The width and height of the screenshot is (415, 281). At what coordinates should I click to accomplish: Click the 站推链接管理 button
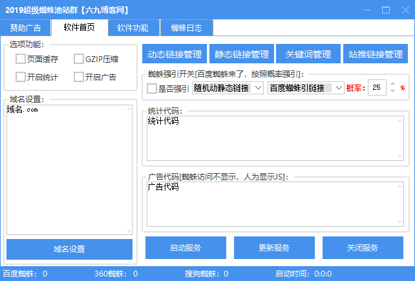376,54
